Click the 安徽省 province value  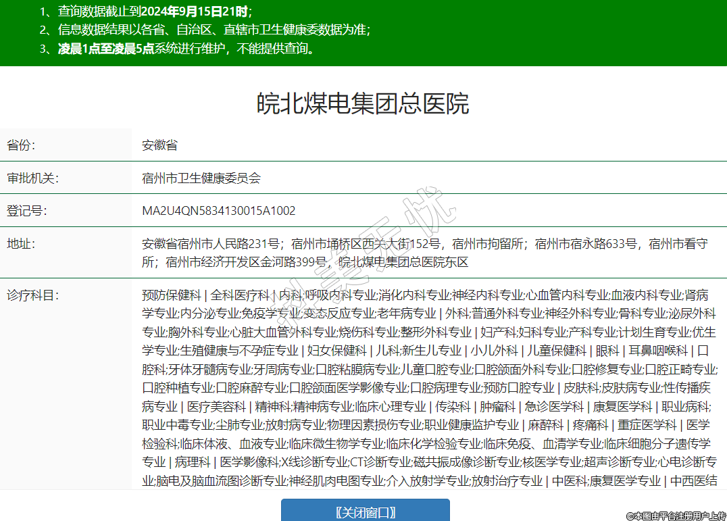point(159,145)
